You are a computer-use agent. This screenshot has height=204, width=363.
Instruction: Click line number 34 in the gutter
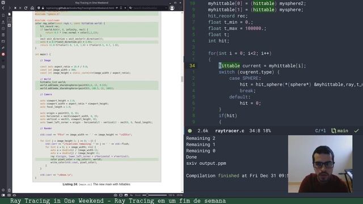pos(192,66)
